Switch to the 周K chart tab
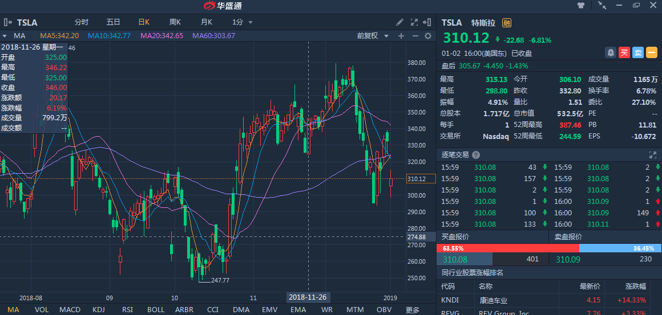This screenshot has width=662, height=315. click(x=175, y=22)
